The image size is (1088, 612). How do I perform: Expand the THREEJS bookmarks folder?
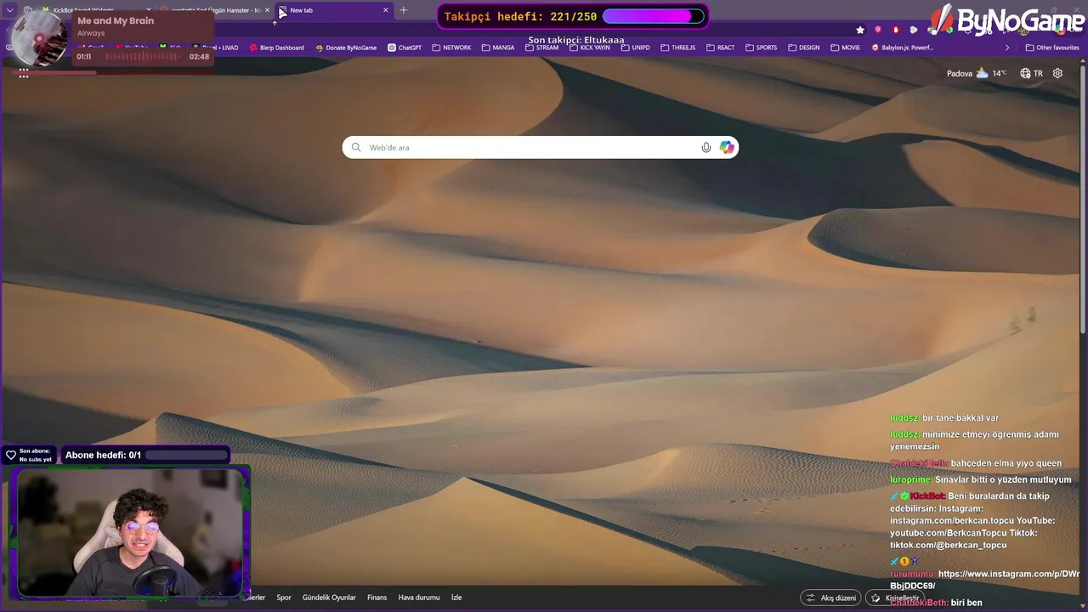coord(677,48)
